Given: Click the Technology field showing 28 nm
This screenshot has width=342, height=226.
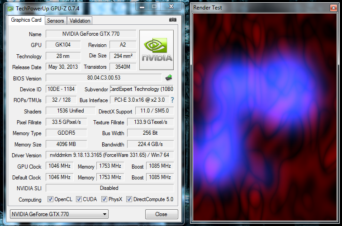Looking at the screenshot, I should click(63, 56).
